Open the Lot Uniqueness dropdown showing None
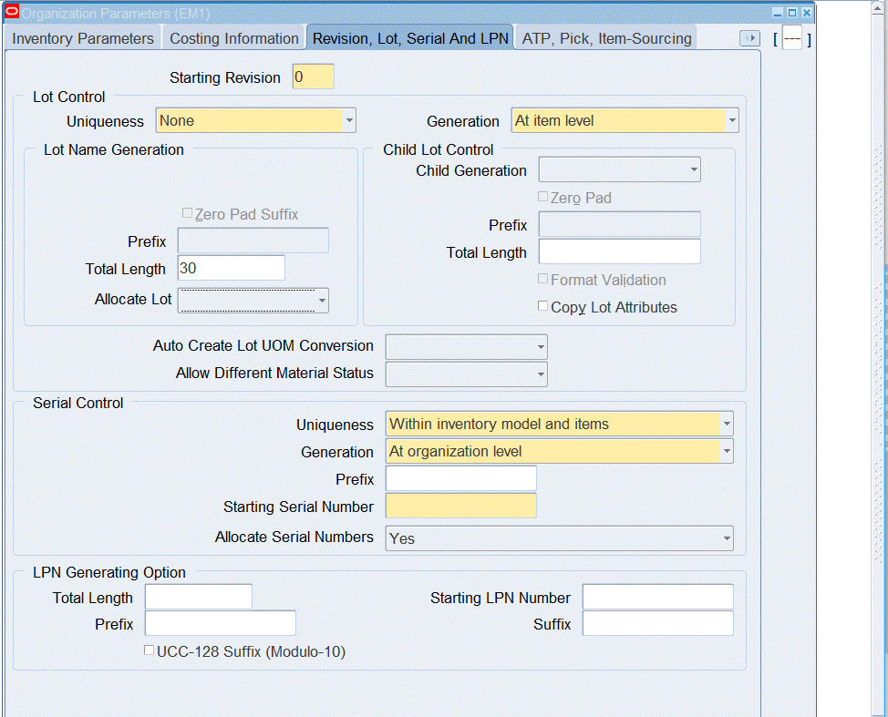This screenshot has height=717, width=888. point(349,119)
